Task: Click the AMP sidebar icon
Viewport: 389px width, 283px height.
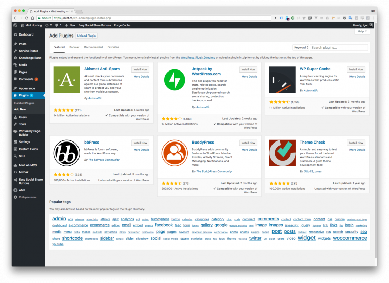Action: point(15,190)
